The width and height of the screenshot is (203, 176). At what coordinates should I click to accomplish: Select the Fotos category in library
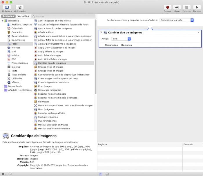[14, 44]
